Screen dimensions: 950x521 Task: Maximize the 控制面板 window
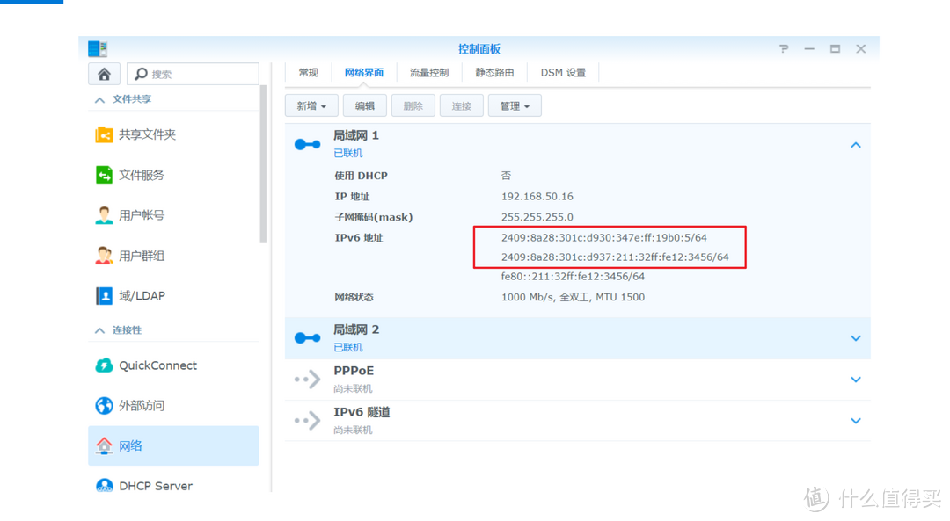pyautogui.click(x=835, y=49)
